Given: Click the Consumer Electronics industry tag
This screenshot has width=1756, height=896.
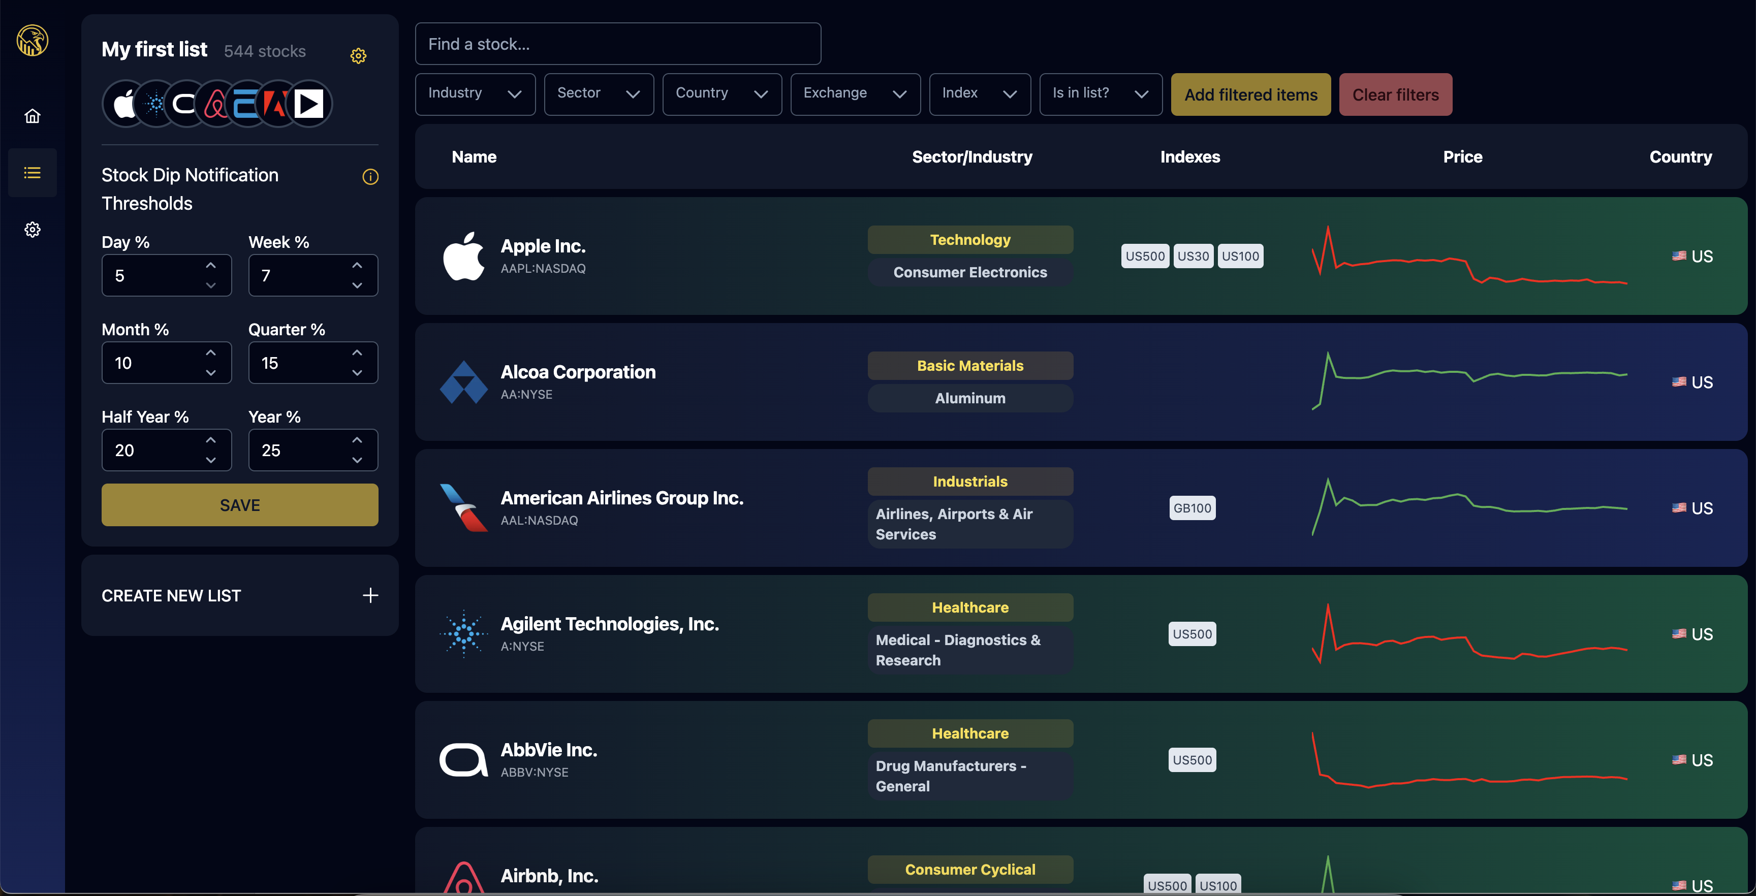Looking at the screenshot, I should point(970,273).
